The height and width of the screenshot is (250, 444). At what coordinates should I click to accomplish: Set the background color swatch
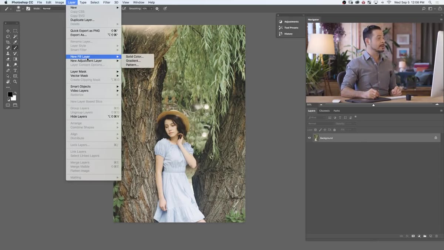tap(14, 98)
